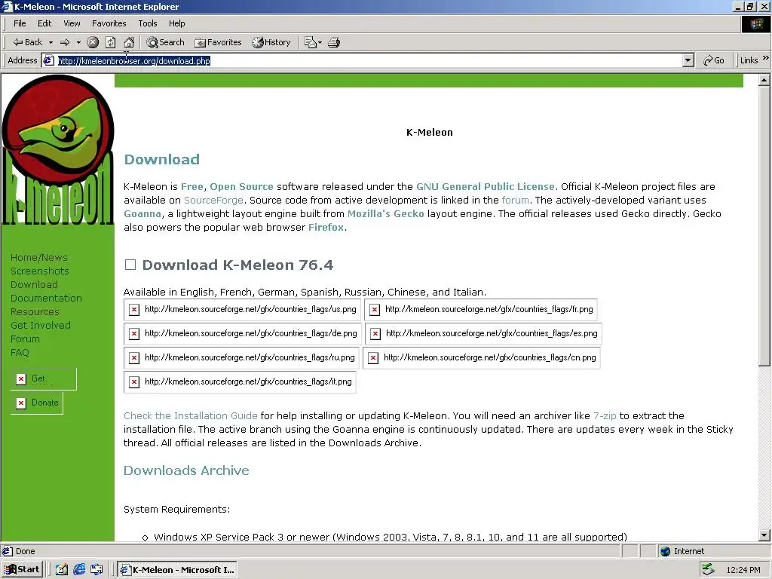Expand the Forward button history dropdown
772x579 pixels.
(78, 42)
